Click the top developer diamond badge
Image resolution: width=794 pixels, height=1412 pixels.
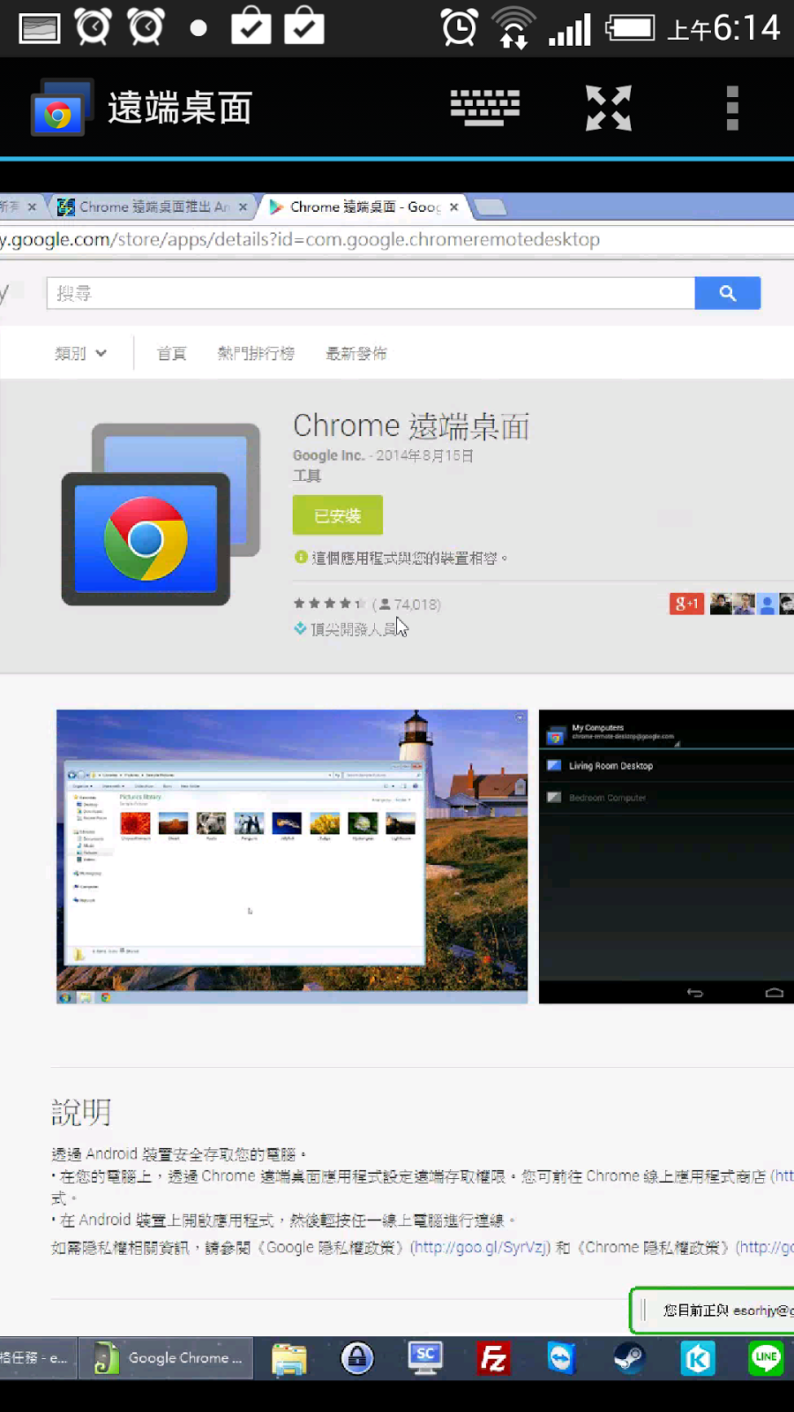(300, 628)
